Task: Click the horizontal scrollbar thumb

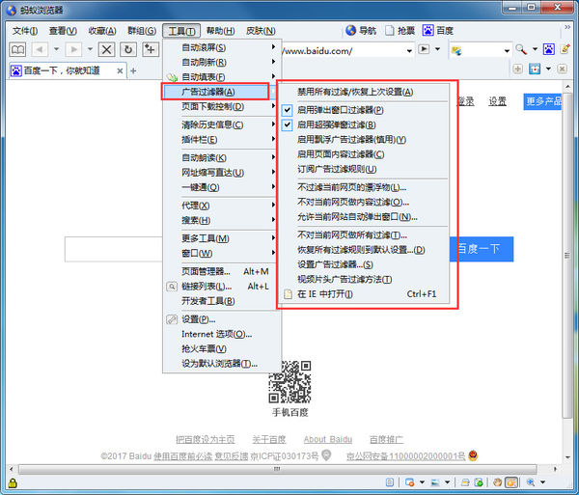Action: coord(278,469)
